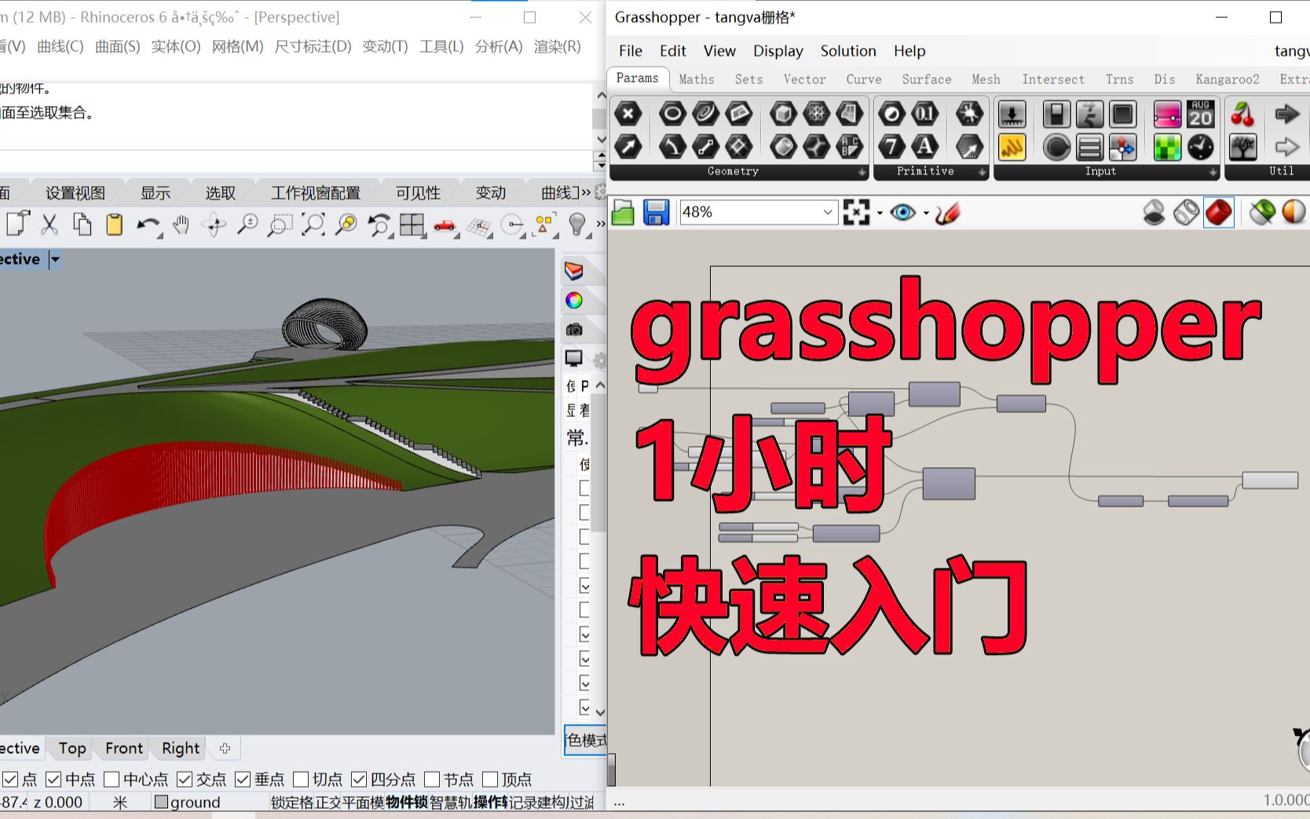The width and height of the screenshot is (1310, 819).
Task: Open the zoom extents options arrow
Action: (x=880, y=214)
